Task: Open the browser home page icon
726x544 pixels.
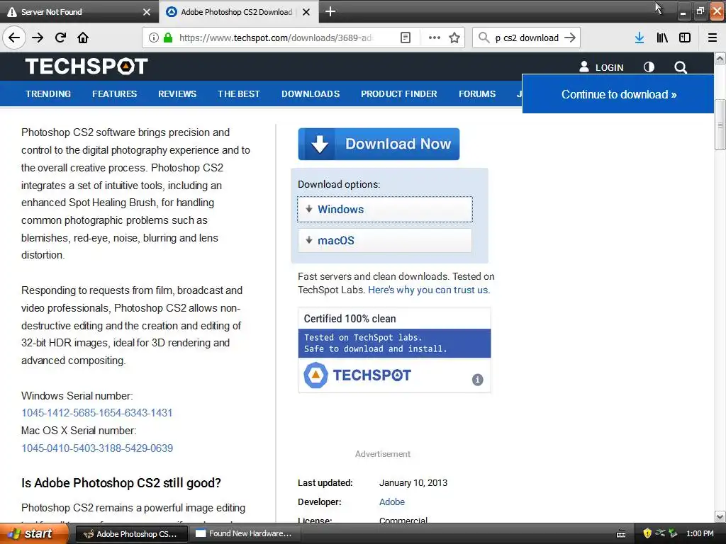Action: [x=83, y=38]
